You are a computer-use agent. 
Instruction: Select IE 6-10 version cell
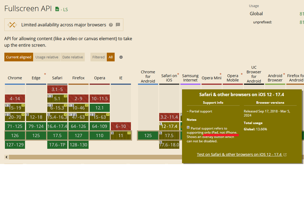[x=121, y=126]
